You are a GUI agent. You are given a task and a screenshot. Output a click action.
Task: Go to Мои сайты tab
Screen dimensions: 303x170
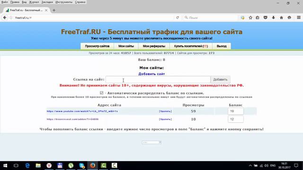(126, 46)
